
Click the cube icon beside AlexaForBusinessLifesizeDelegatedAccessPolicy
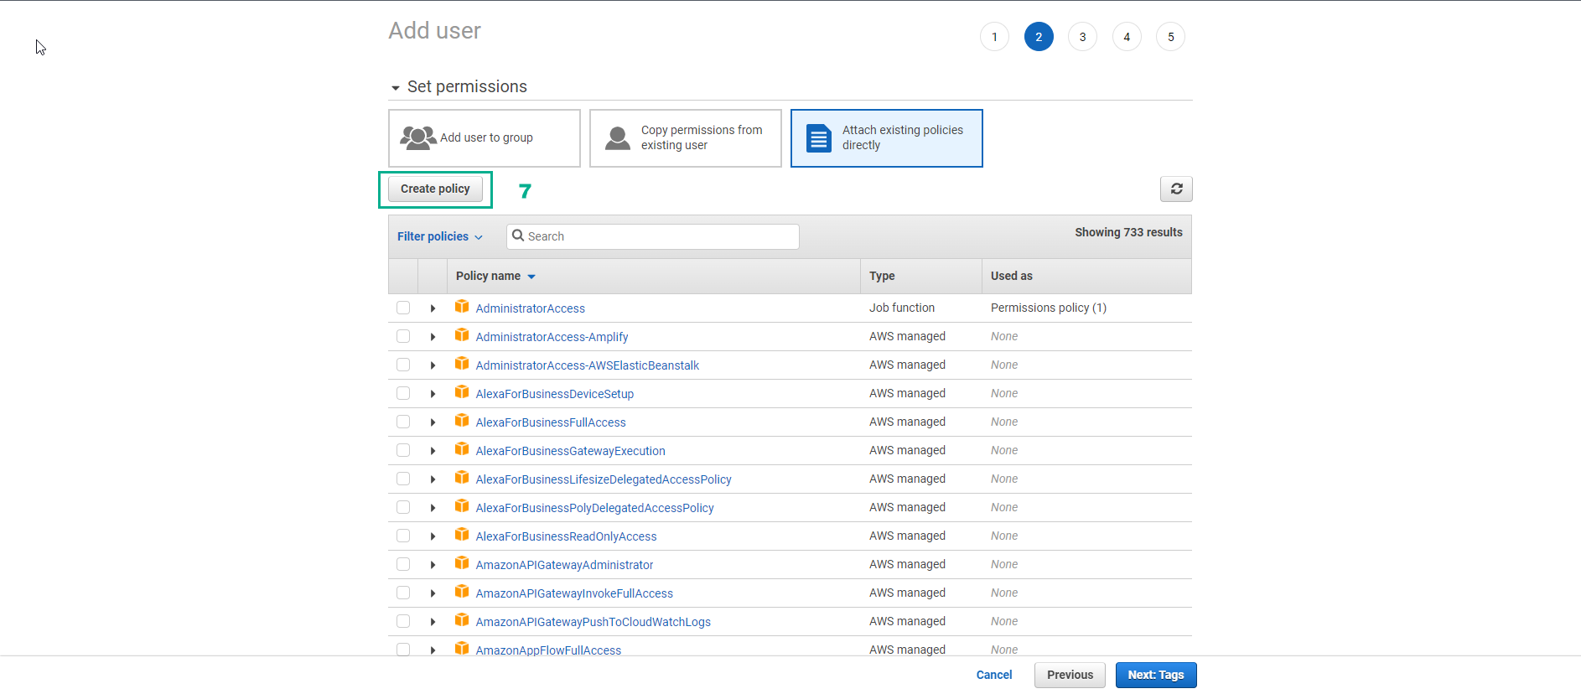pyautogui.click(x=462, y=478)
